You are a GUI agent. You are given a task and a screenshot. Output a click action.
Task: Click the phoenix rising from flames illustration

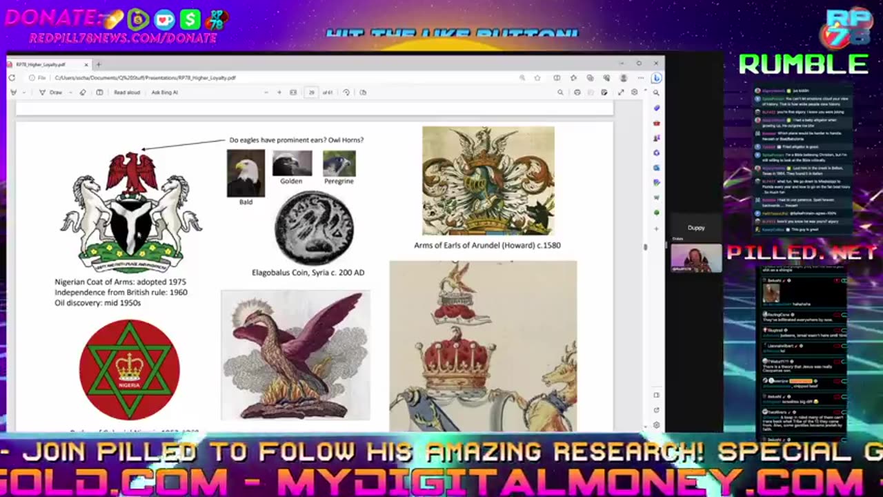click(x=295, y=355)
